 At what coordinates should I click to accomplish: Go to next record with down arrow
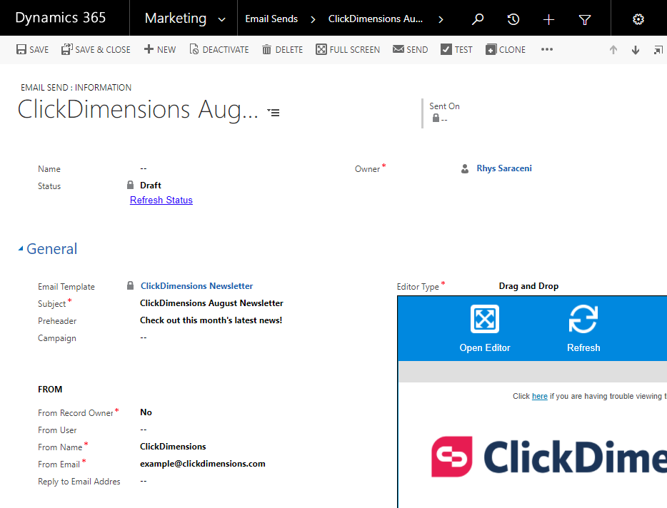pyautogui.click(x=636, y=50)
